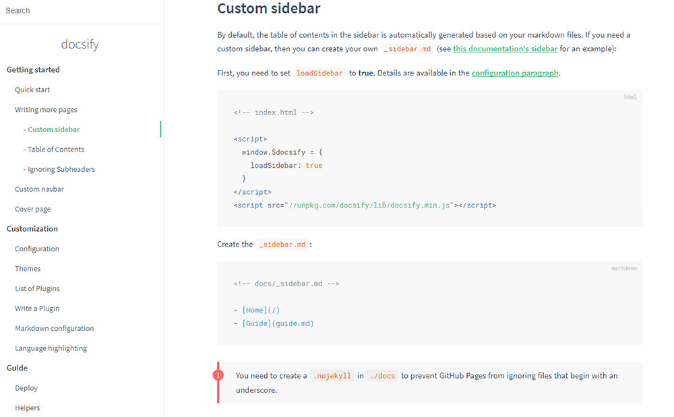Open Markdown configuration page
The image size is (674, 417).
[55, 329]
